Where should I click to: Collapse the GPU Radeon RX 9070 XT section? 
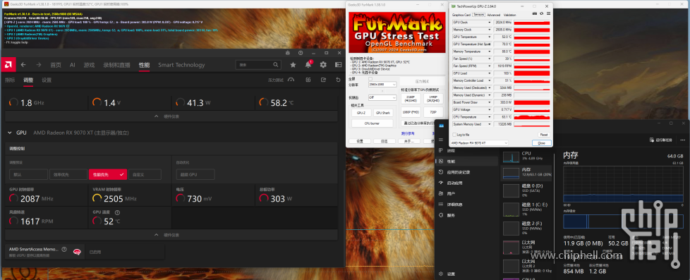(x=10, y=133)
